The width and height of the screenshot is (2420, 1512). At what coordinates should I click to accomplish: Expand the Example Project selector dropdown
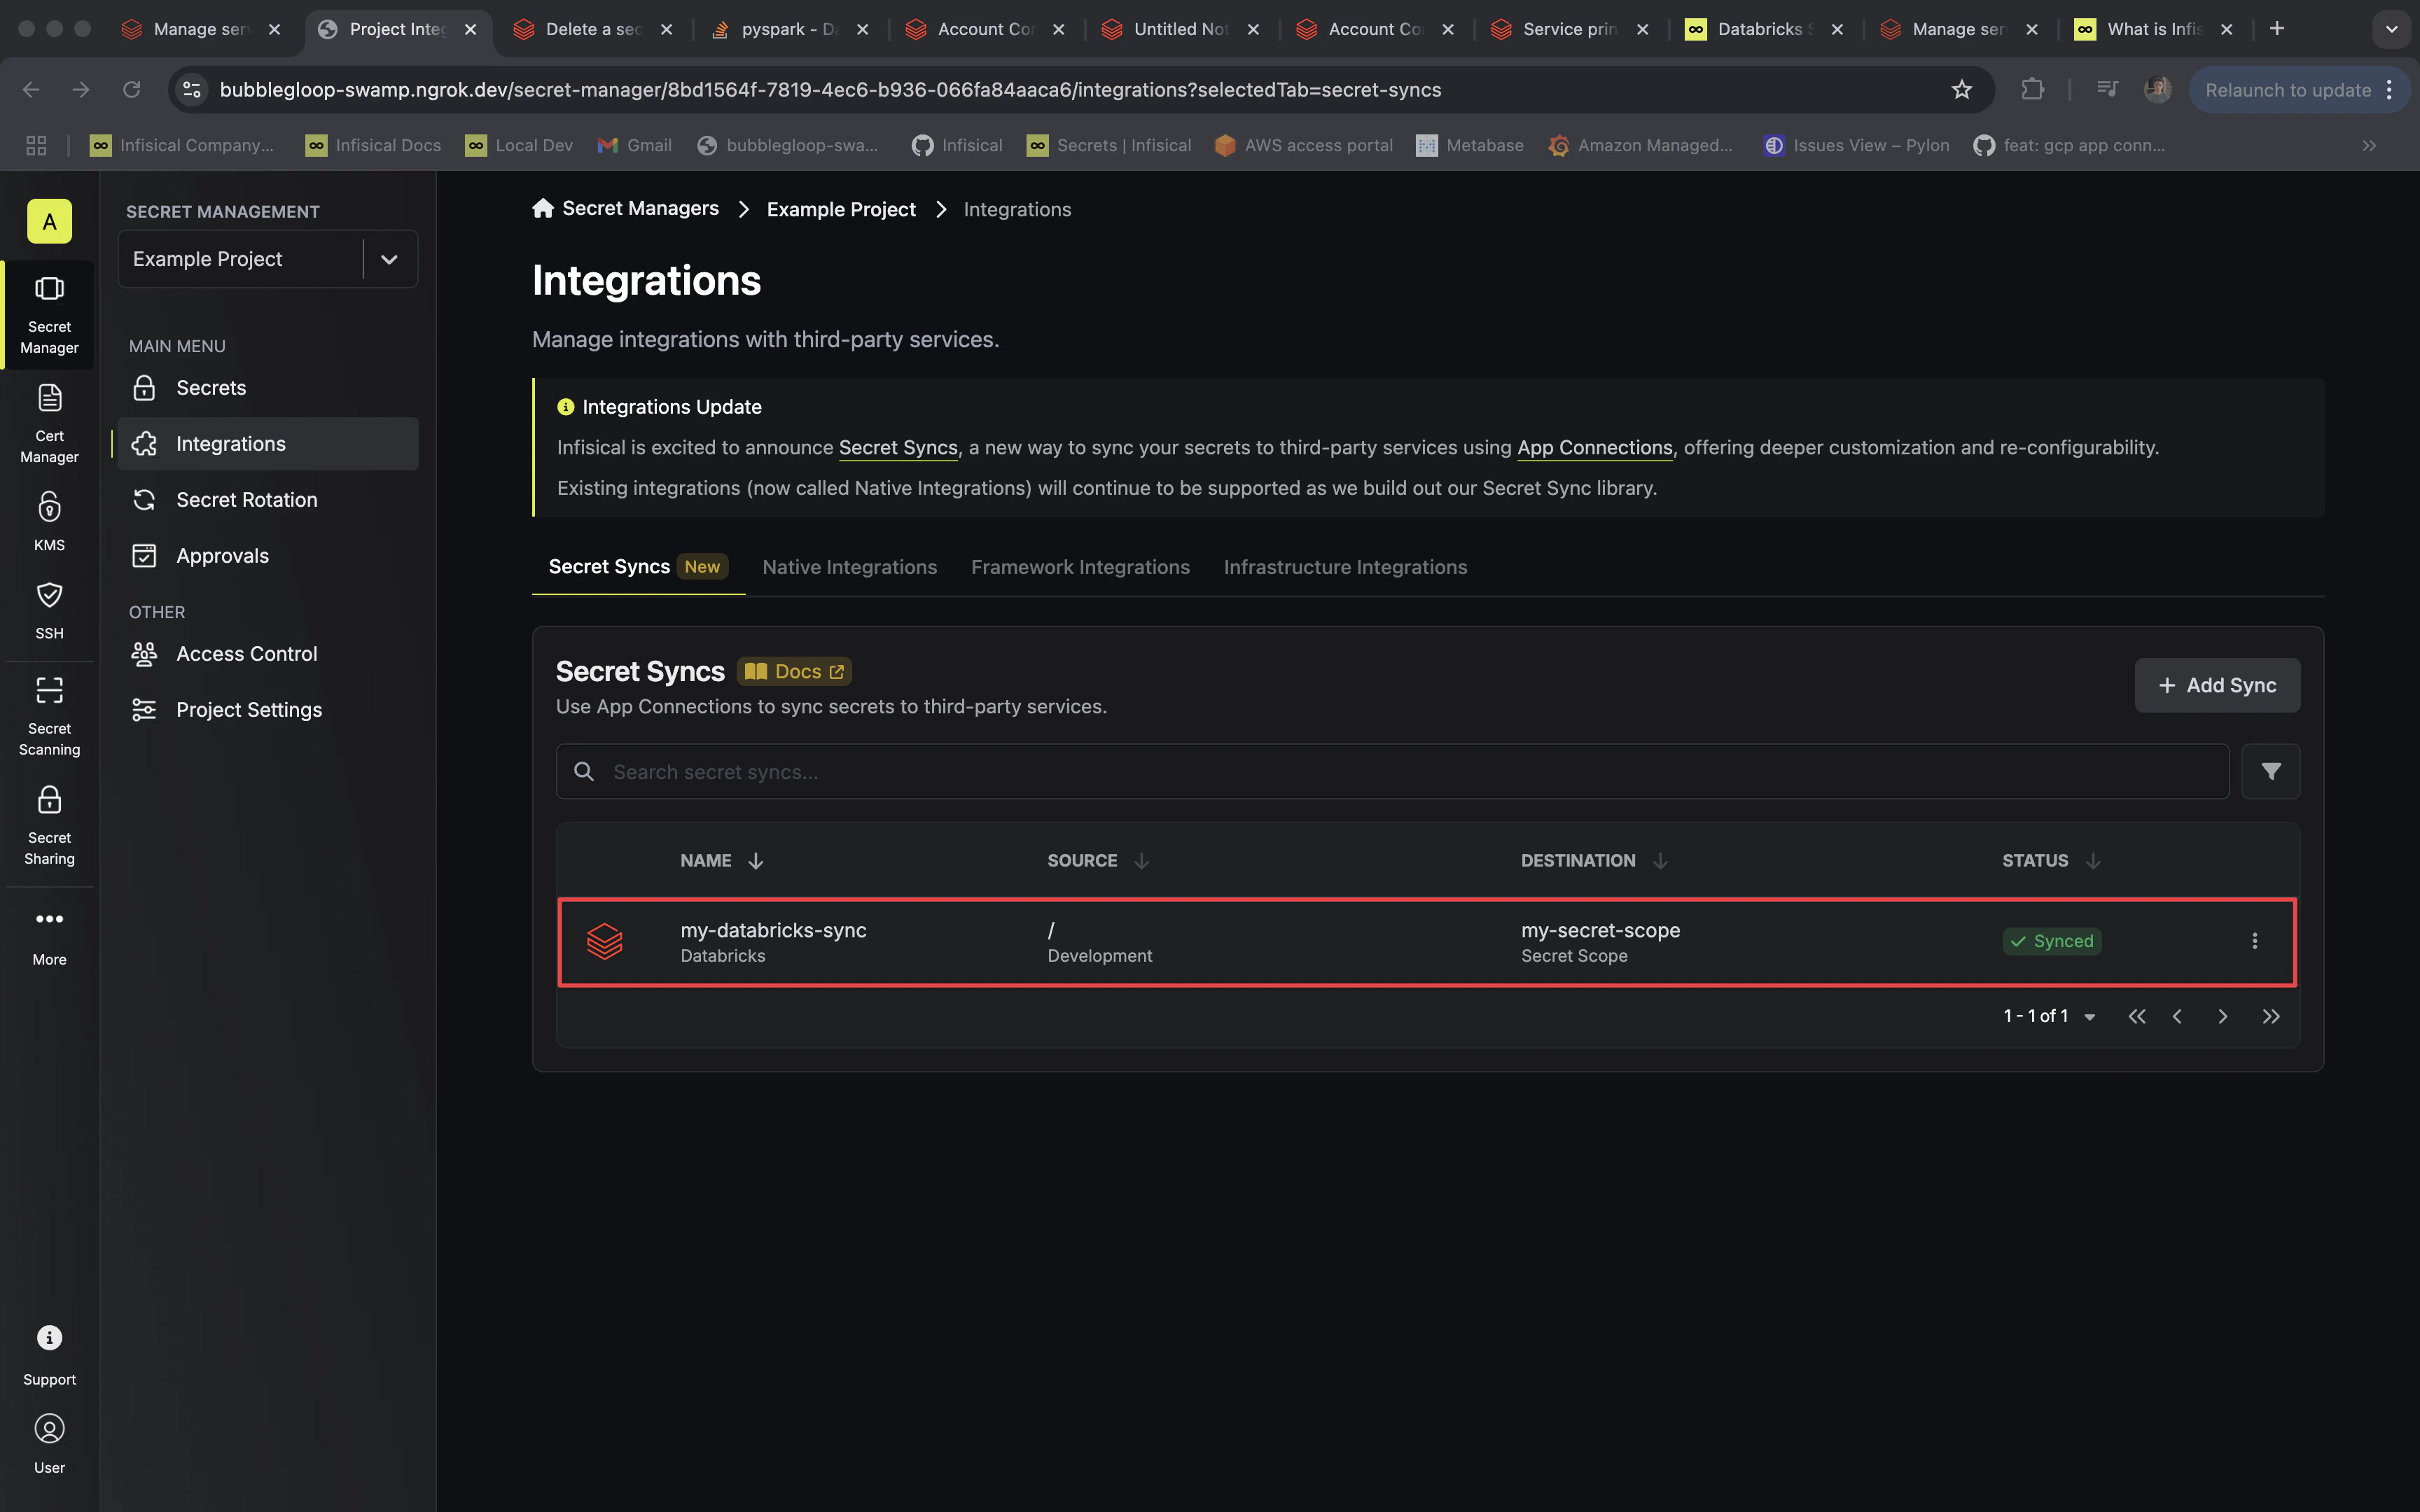(389, 259)
